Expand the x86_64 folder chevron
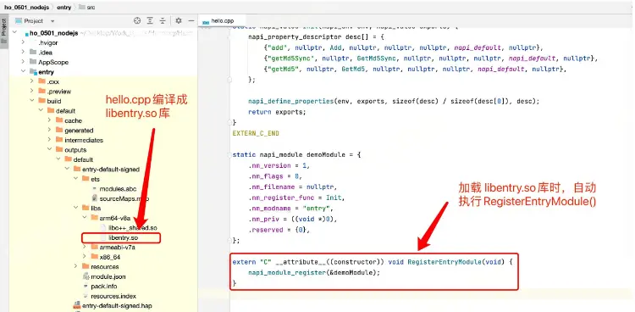This screenshot has width=635, height=312. click(85, 256)
